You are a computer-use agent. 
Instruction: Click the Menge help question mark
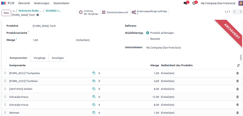tap(16, 39)
